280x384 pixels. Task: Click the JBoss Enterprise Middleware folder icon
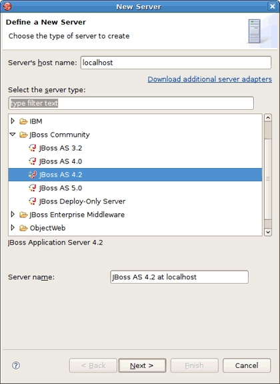[x=23, y=215]
